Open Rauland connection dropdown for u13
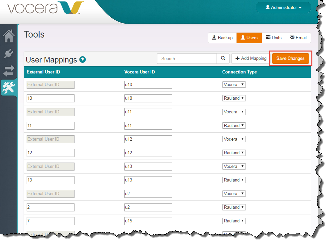 [234, 180]
